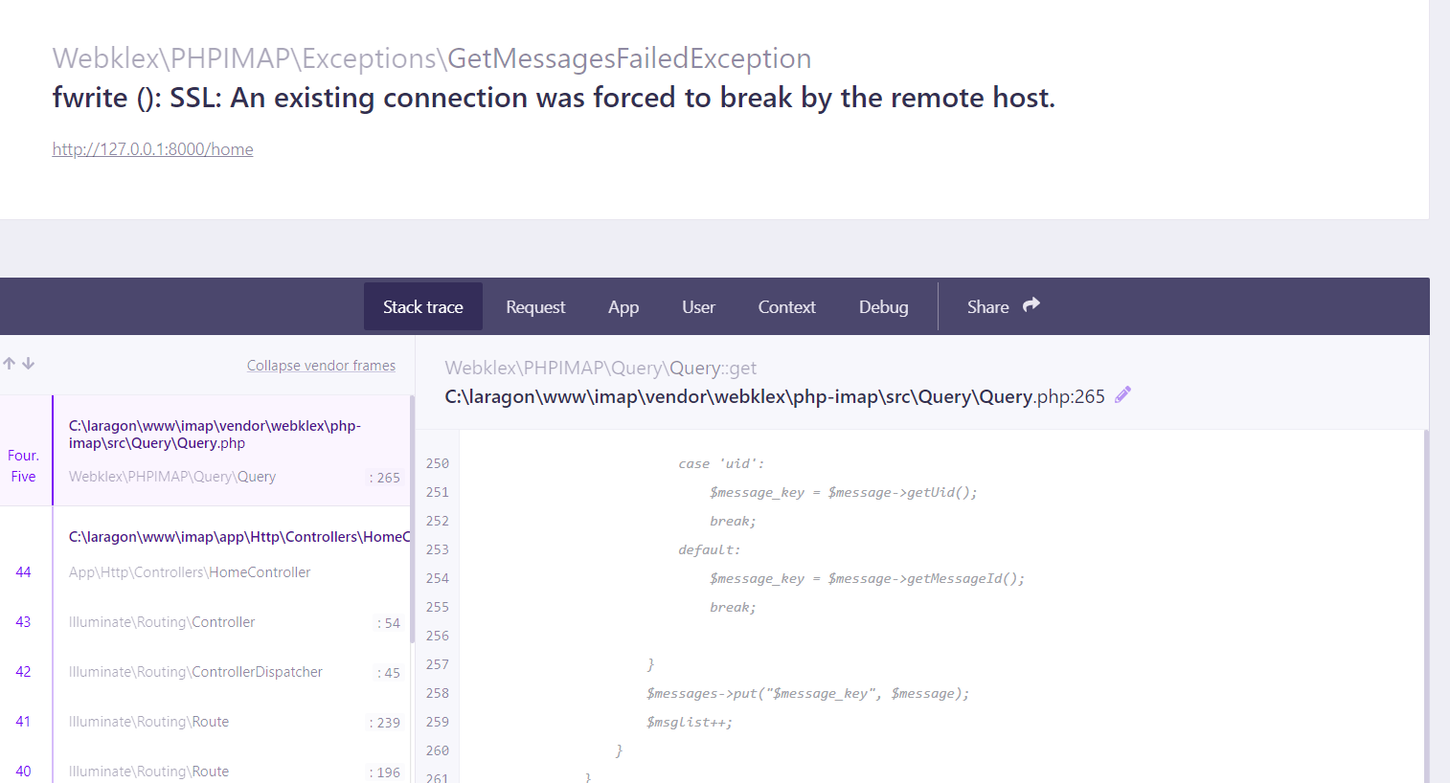Open the Context tab
The image size is (1450, 783).
pyautogui.click(x=787, y=306)
